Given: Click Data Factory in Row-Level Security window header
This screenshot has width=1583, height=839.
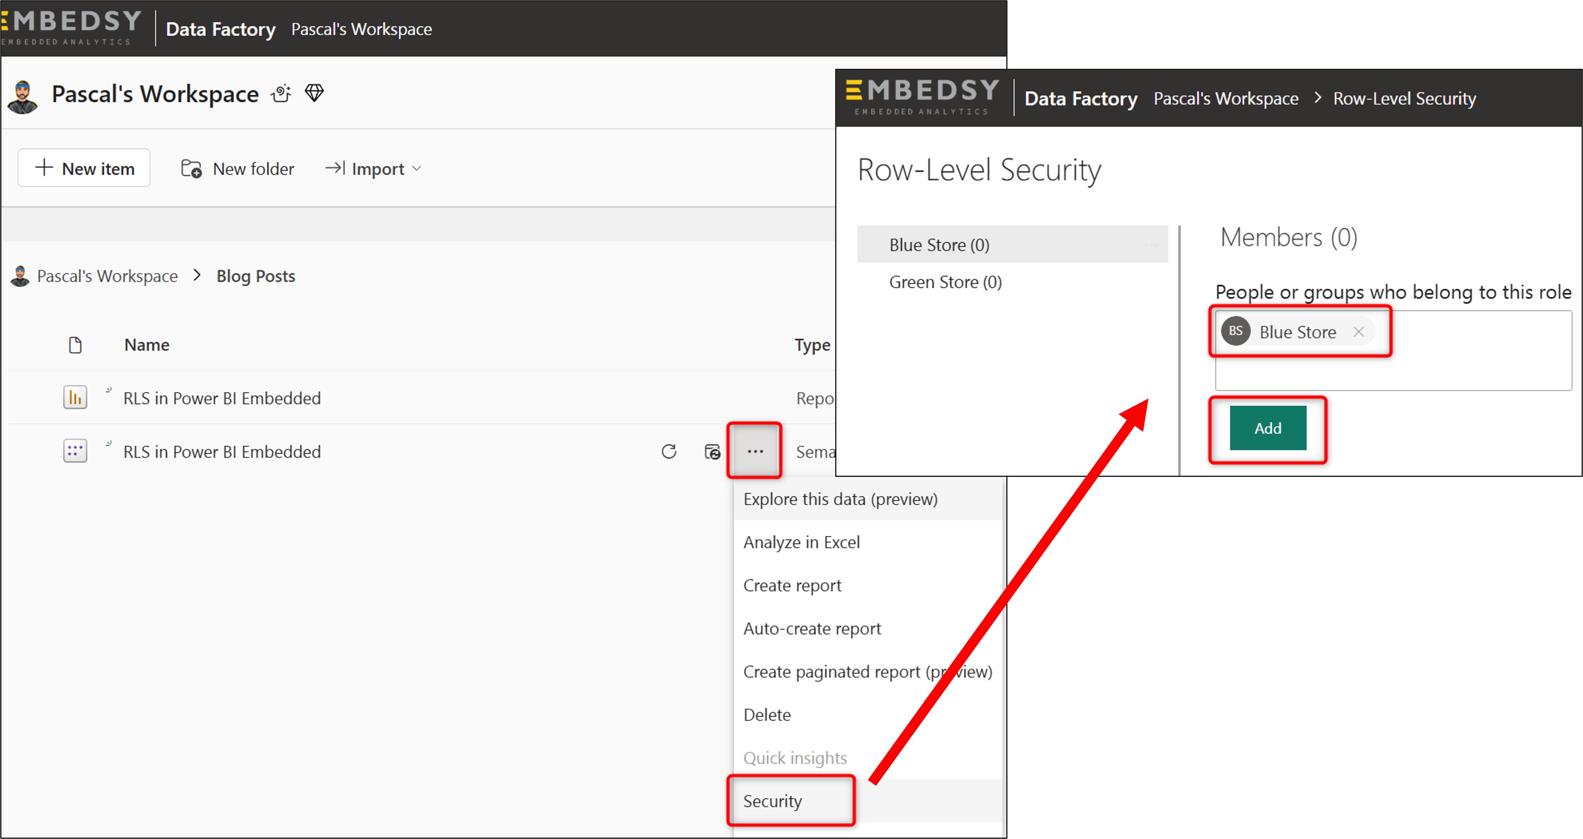Looking at the screenshot, I should (x=1080, y=99).
